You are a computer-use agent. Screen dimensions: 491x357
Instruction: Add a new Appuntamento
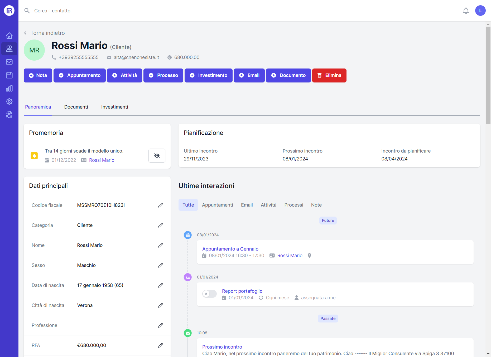coord(80,75)
